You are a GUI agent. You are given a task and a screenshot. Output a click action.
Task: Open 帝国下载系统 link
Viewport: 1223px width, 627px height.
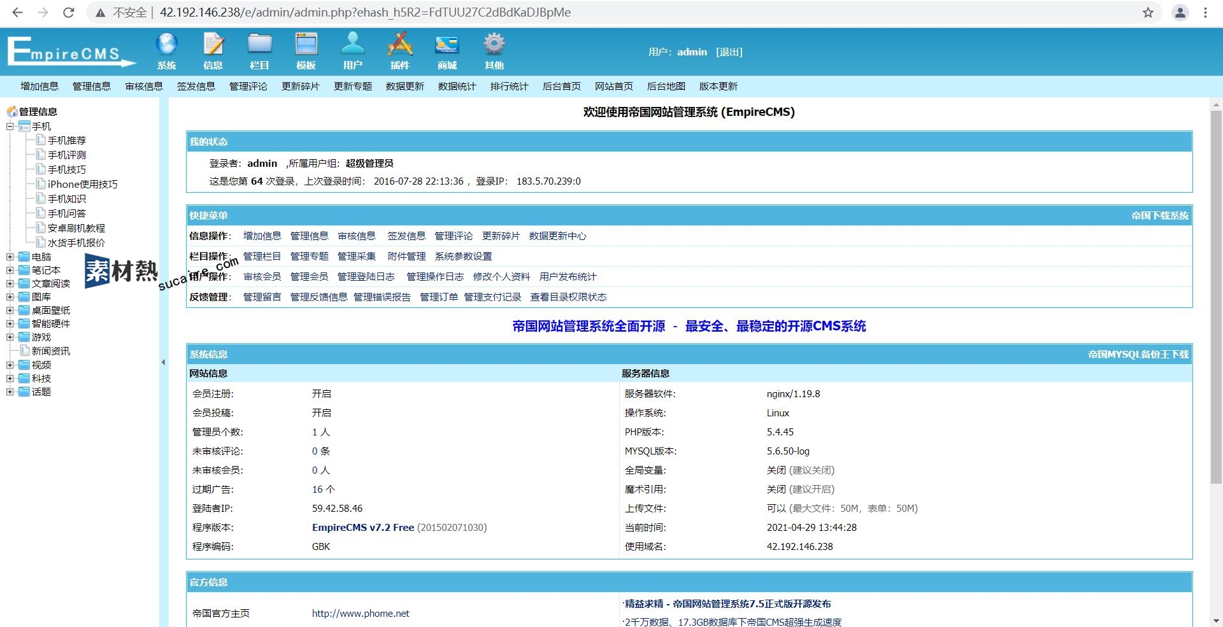point(1160,216)
